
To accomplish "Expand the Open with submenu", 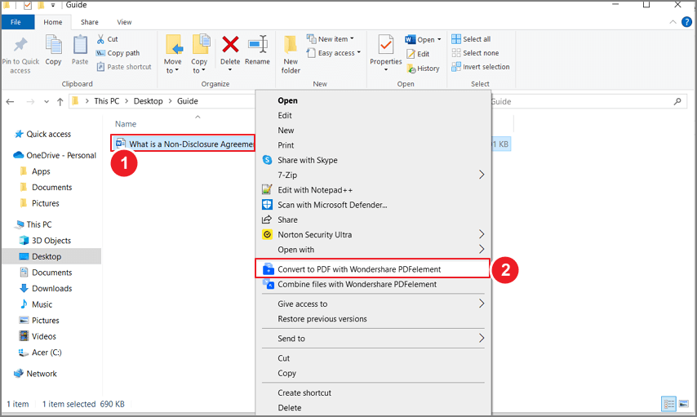I will click(482, 250).
